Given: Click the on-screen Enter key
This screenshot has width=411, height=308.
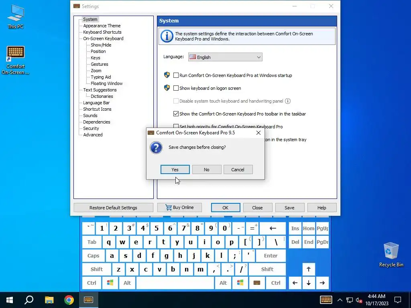Looking at the screenshot, I should 271,255.
